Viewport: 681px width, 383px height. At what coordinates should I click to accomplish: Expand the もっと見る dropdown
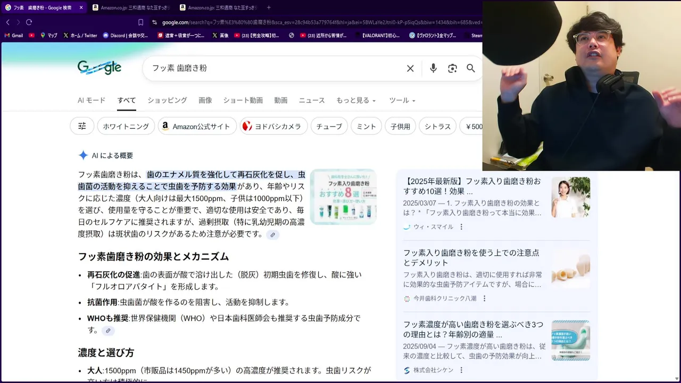356,100
